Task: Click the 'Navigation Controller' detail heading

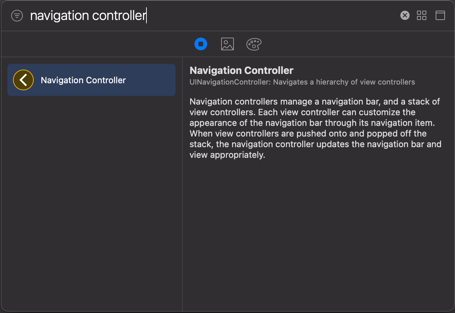Action: 242,70
